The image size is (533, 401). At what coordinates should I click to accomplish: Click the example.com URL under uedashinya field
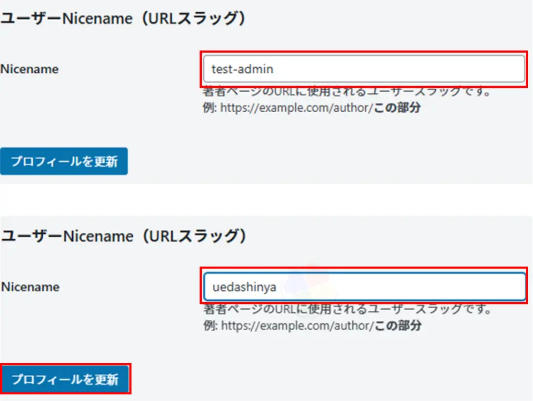[297, 325]
